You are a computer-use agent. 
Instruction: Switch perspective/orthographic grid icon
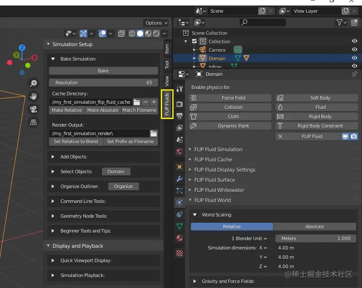(33, 122)
